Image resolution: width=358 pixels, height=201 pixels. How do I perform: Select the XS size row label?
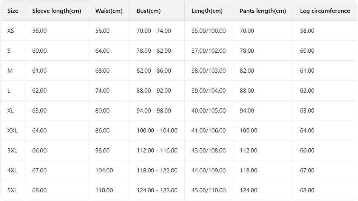coord(11,31)
